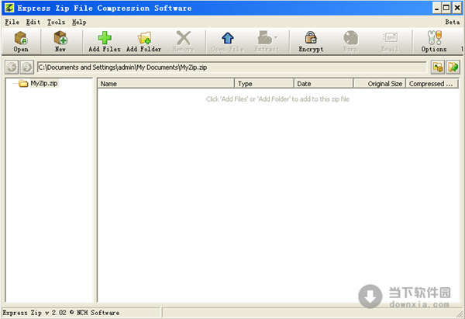
Task: Select MyZip.zip in the folder tree
Action: 44,84
